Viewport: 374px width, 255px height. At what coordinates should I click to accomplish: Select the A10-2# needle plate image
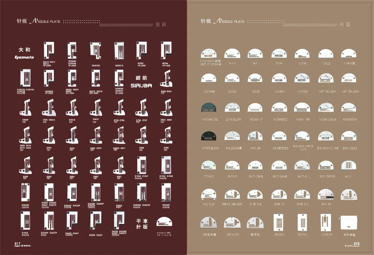[255, 136]
